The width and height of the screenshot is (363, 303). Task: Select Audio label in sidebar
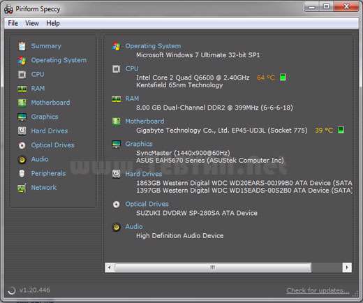[40, 159]
